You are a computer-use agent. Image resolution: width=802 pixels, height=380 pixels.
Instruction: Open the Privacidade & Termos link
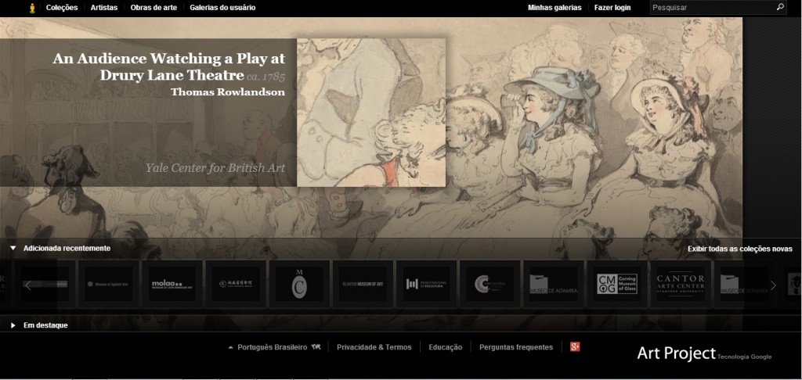point(374,347)
